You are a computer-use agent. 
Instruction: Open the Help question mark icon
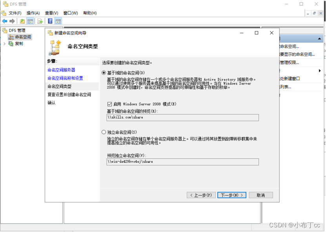coord(50,21)
